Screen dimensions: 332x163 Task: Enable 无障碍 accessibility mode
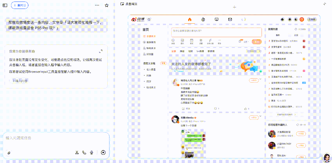pos(312,19)
